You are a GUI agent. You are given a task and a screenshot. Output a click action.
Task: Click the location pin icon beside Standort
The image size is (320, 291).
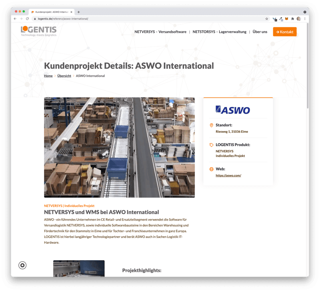click(212, 125)
